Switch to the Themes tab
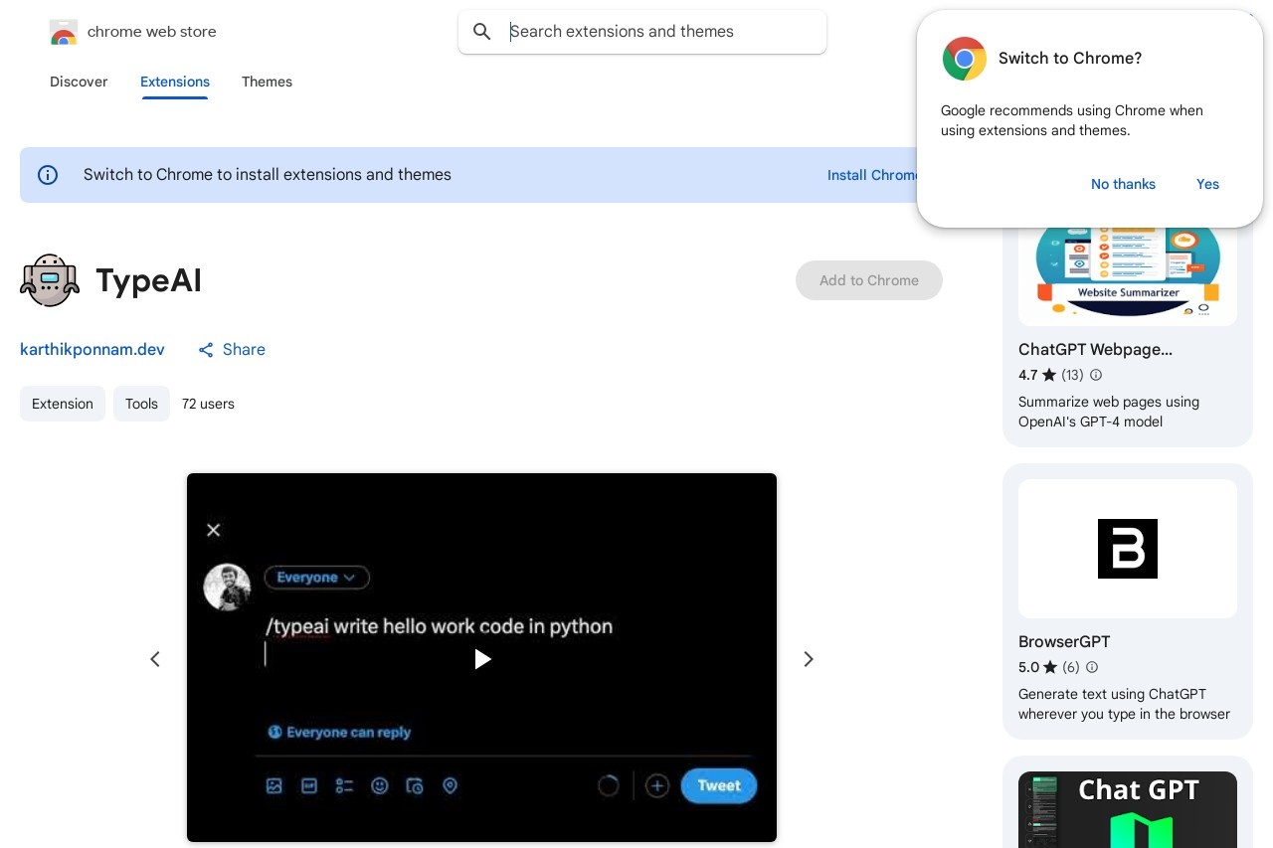Viewport: 1273px width, 848px height. coord(267,82)
